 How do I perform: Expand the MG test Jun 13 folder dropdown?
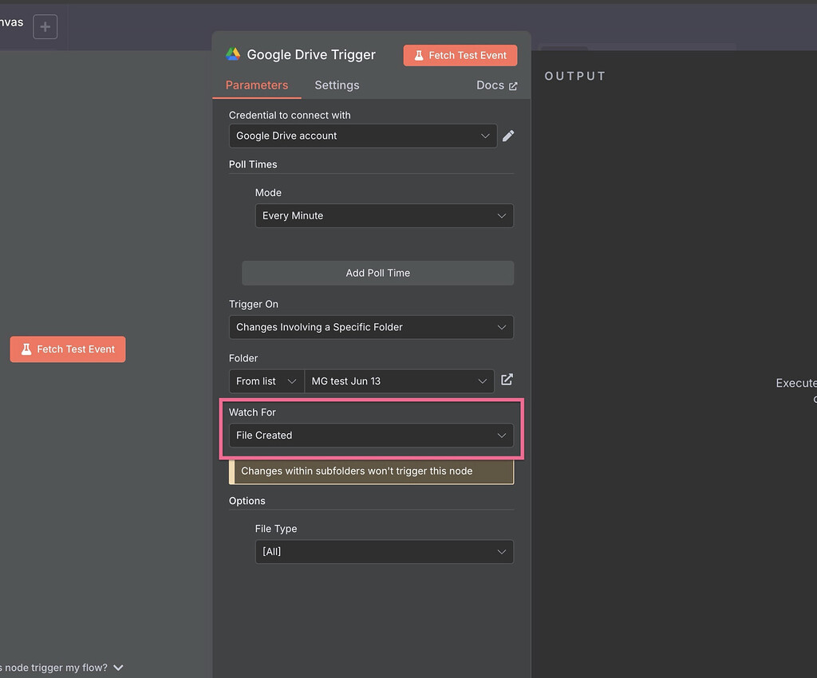click(399, 381)
